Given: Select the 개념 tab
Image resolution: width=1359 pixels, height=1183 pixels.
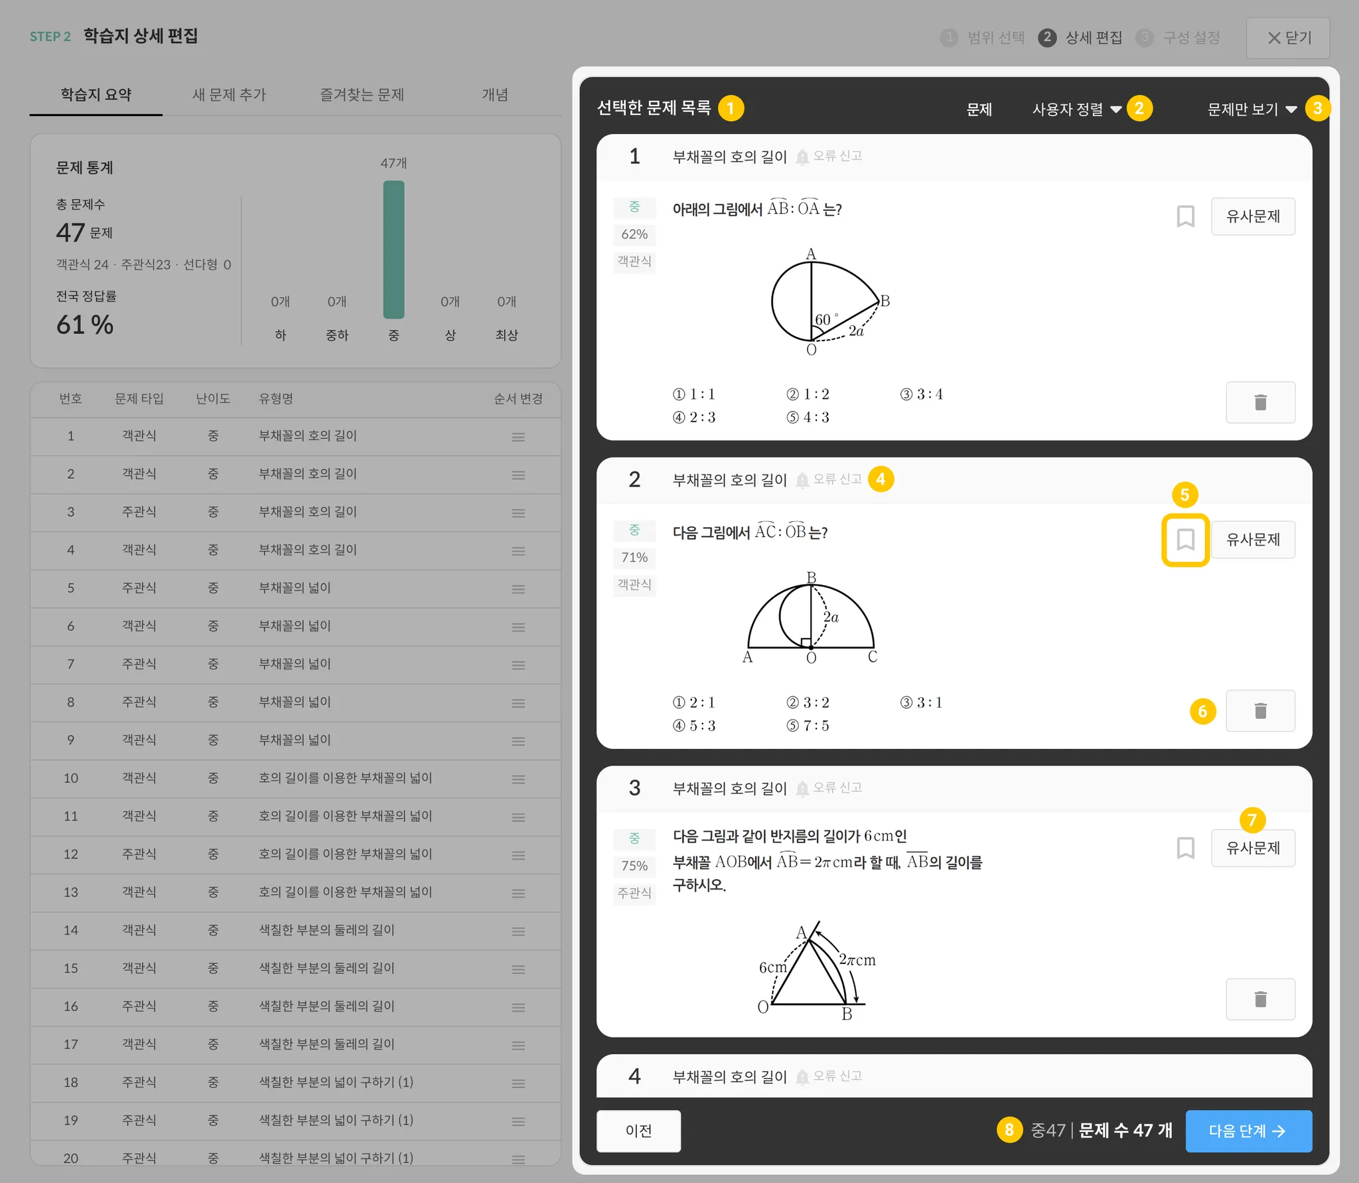Looking at the screenshot, I should coord(494,95).
